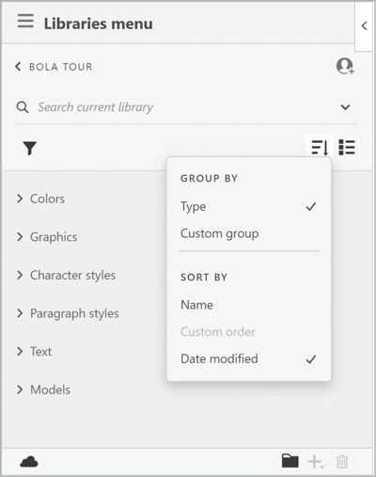Open the filter funnel icon
Screen dimensions: 376x477
pyautogui.click(x=30, y=148)
